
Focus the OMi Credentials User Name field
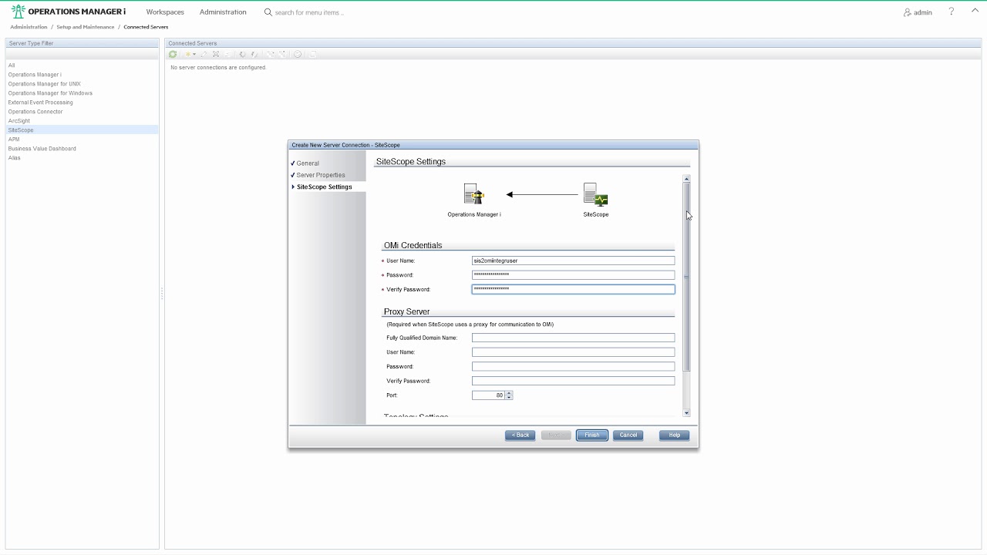pos(573,261)
